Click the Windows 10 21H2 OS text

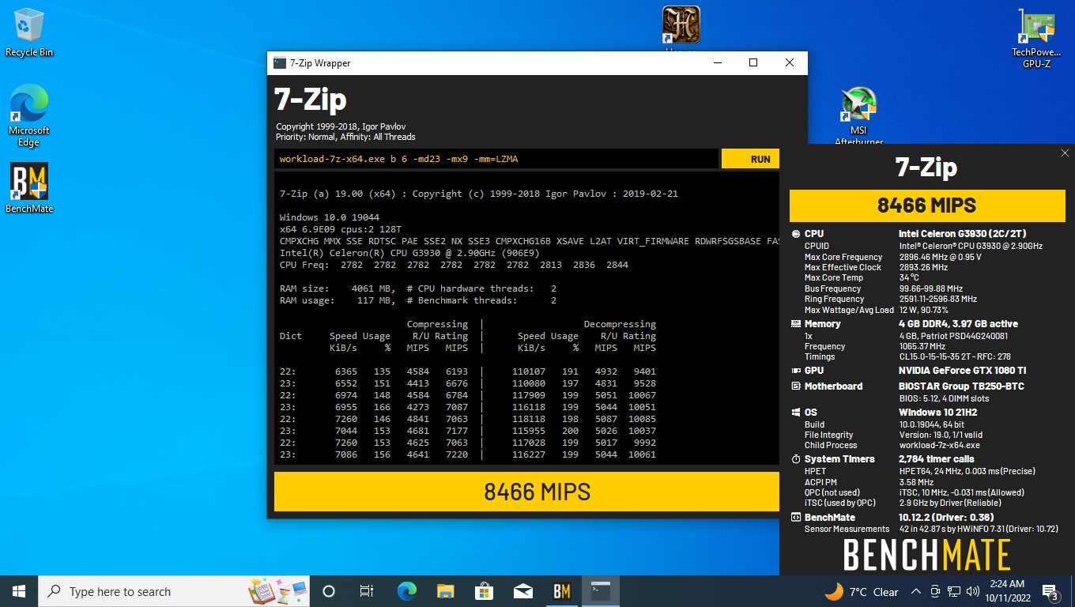tap(938, 413)
